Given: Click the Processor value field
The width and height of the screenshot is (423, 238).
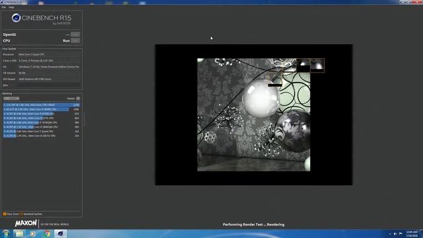Looking at the screenshot, I should (49, 54).
